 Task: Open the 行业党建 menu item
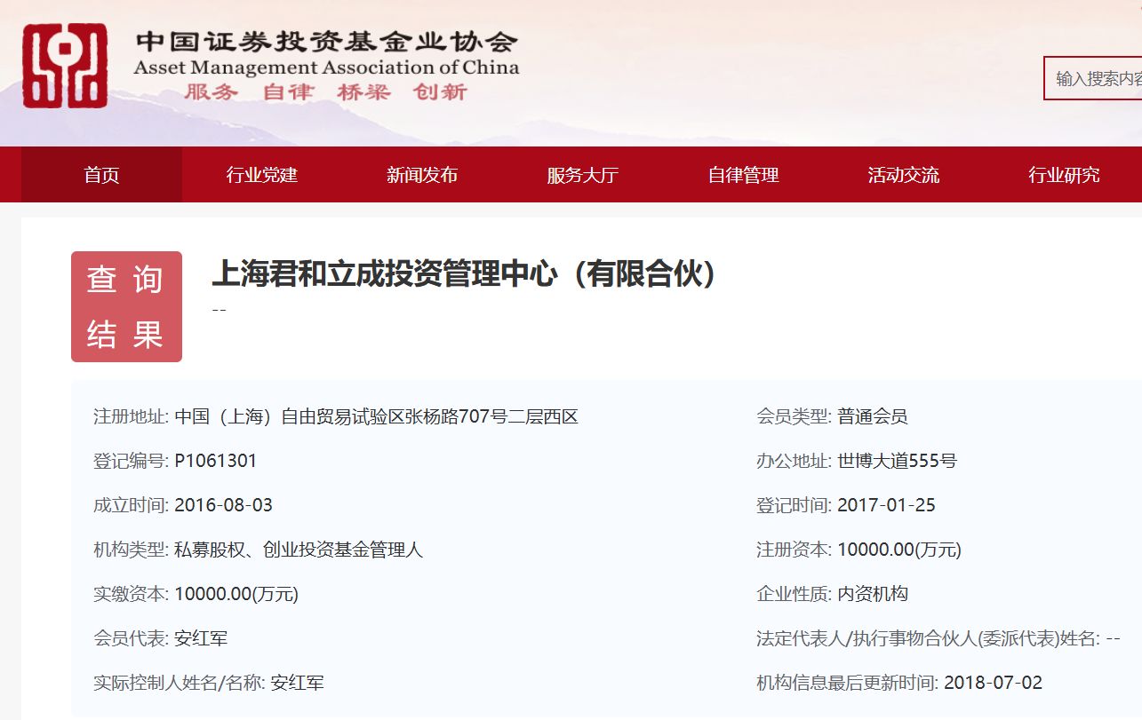[262, 175]
